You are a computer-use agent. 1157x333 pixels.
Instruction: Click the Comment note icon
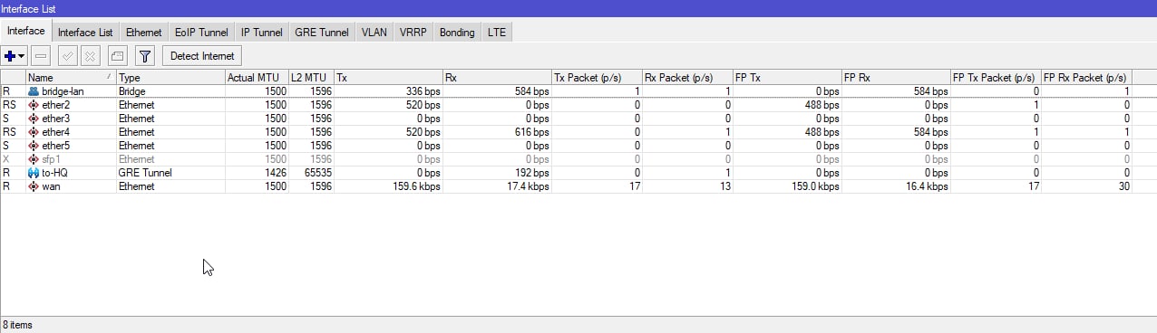117,56
